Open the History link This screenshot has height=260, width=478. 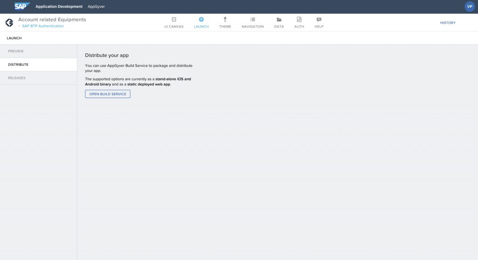pyautogui.click(x=448, y=23)
